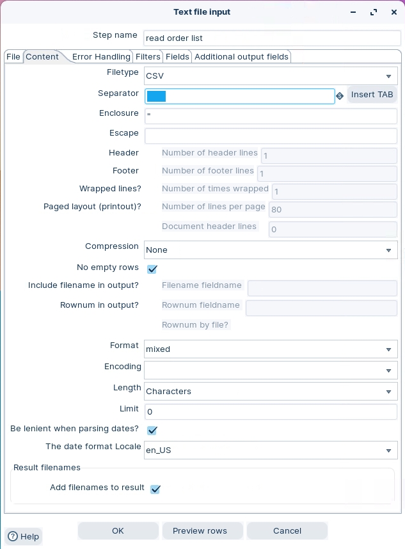Disable Be lenient when parsing dates
Image resolution: width=405 pixels, height=549 pixels.
coord(152,431)
